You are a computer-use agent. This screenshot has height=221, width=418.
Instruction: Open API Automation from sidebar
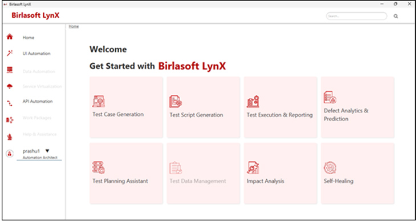[38, 102]
